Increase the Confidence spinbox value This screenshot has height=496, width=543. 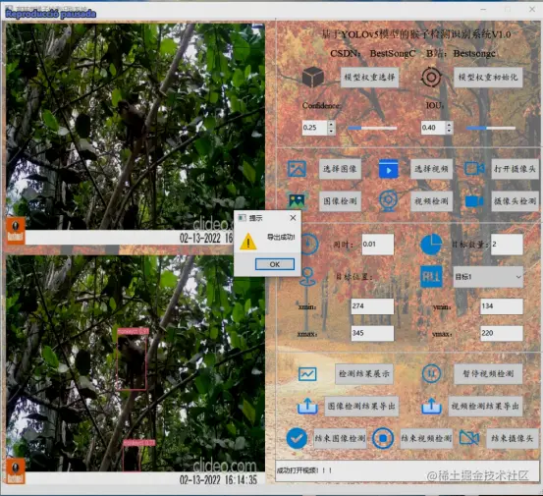click(332, 124)
